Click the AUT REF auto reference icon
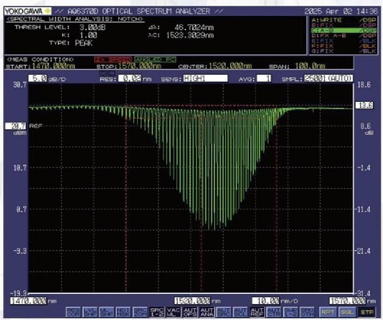The width and height of the screenshot is (383, 320). coord(257,312)
